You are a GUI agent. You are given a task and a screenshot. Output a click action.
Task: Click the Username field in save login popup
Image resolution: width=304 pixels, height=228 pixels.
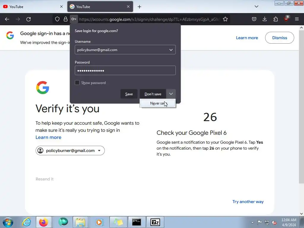tap(125, 50)
